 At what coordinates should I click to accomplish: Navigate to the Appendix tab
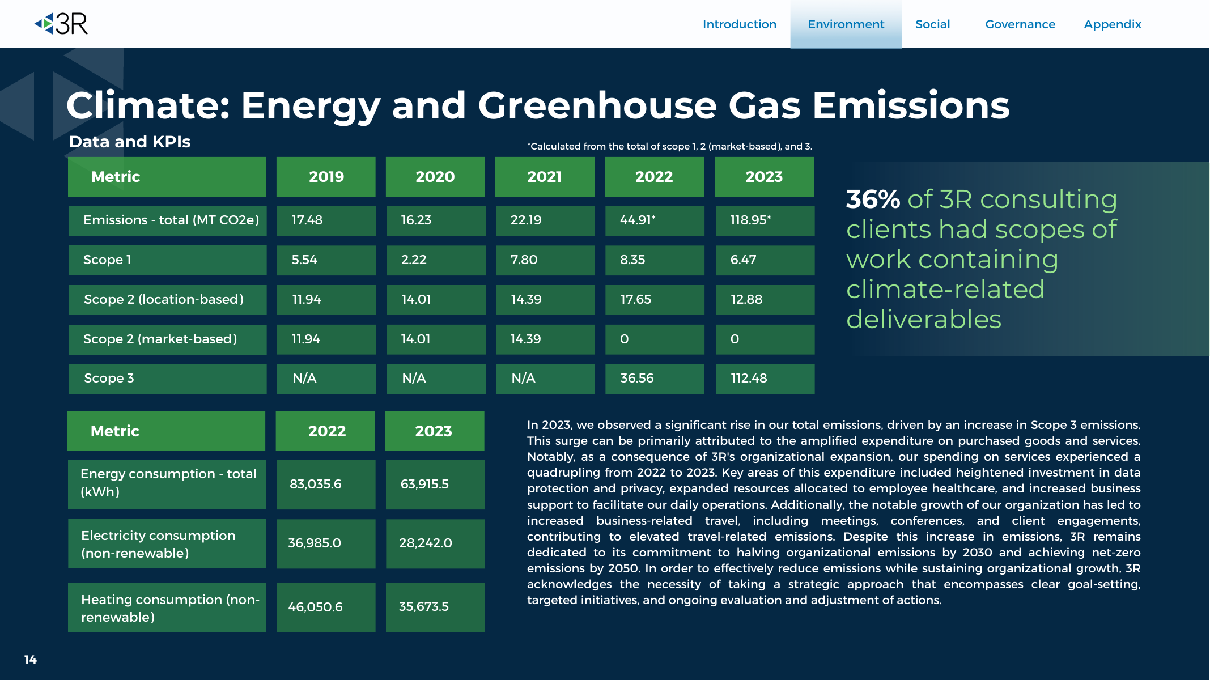[1113, 24]
